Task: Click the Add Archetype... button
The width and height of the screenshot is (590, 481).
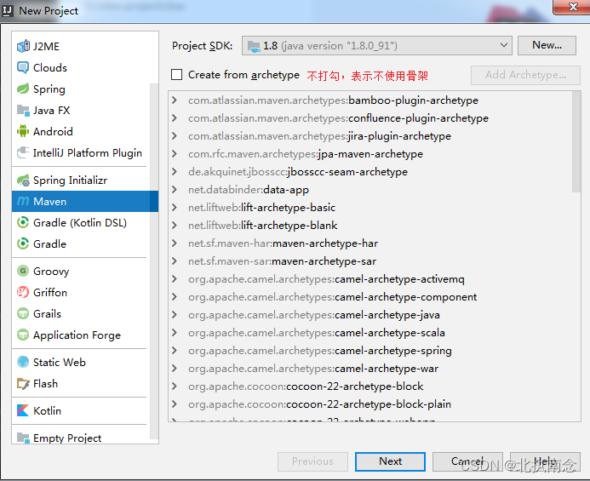Action: pos(525,75)
